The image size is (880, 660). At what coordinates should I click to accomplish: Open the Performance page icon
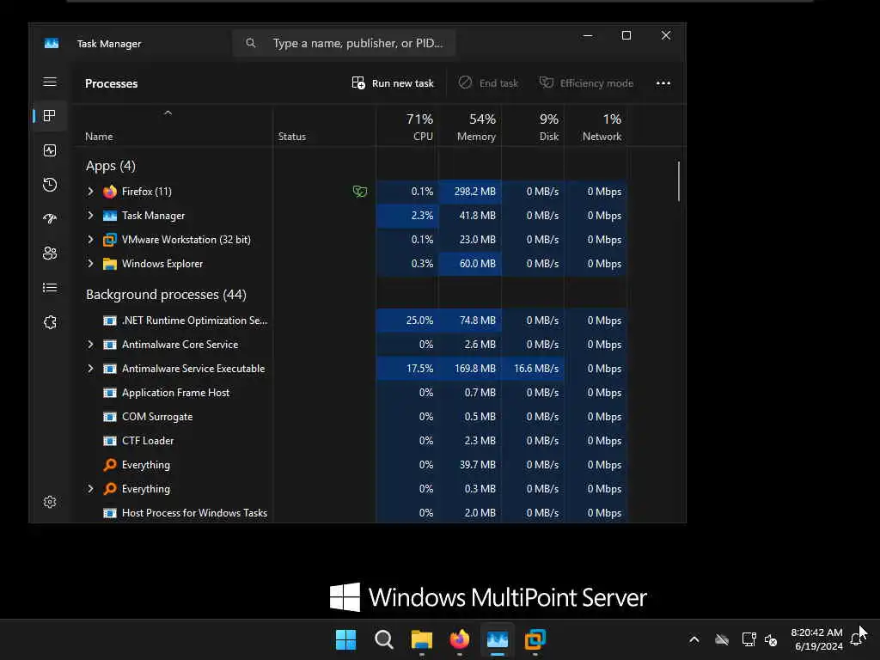(x=49, y=150)
